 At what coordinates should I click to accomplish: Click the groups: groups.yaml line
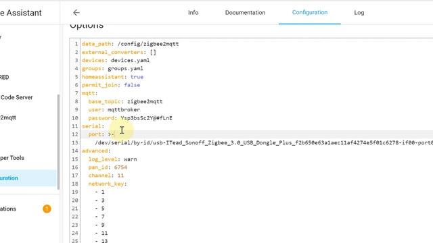pyautogui.click(x=112, y=69)
